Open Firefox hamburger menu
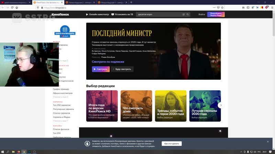This screenshot has height=154, width=275. [x=272, y=8]
